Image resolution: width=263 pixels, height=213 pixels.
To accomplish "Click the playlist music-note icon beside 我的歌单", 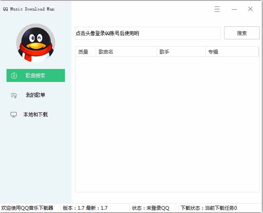I will click(14, 95).
